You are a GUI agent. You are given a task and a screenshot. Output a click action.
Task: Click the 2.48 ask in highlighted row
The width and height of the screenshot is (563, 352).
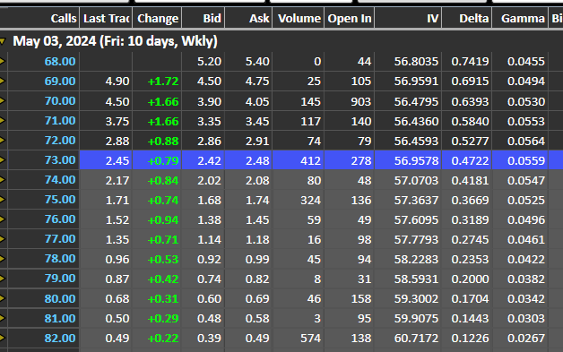tap(257, 160)
